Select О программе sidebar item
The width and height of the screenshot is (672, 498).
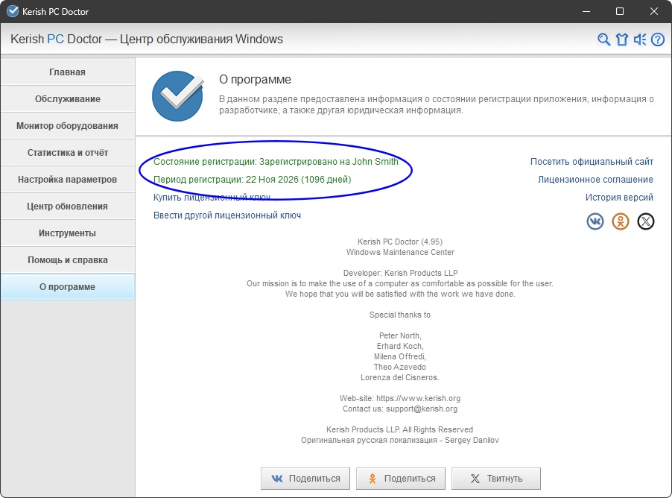point(67,287)
